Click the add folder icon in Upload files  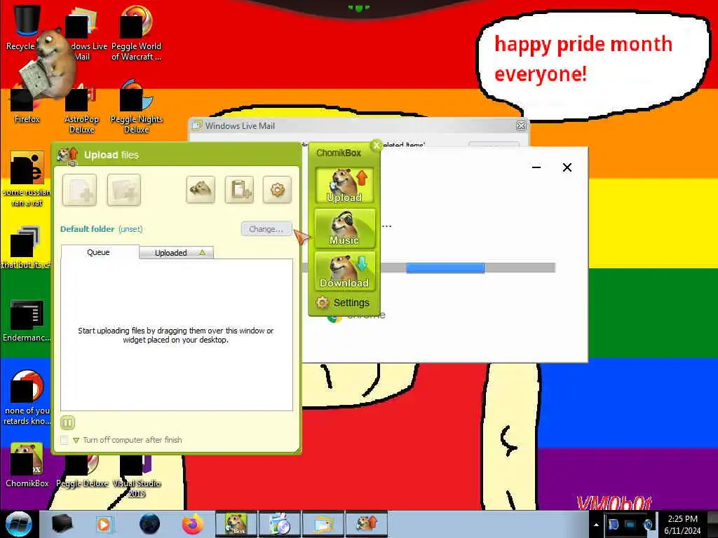click(x=123, y=190)
